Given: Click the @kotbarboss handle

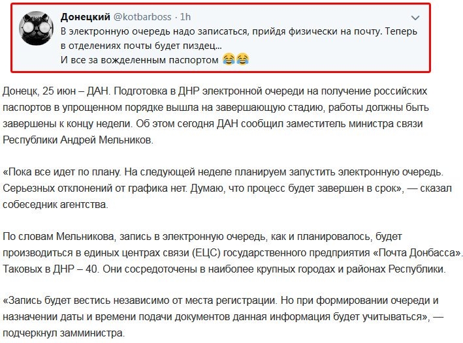Looking at the screenshot, I should click(144, 16).
